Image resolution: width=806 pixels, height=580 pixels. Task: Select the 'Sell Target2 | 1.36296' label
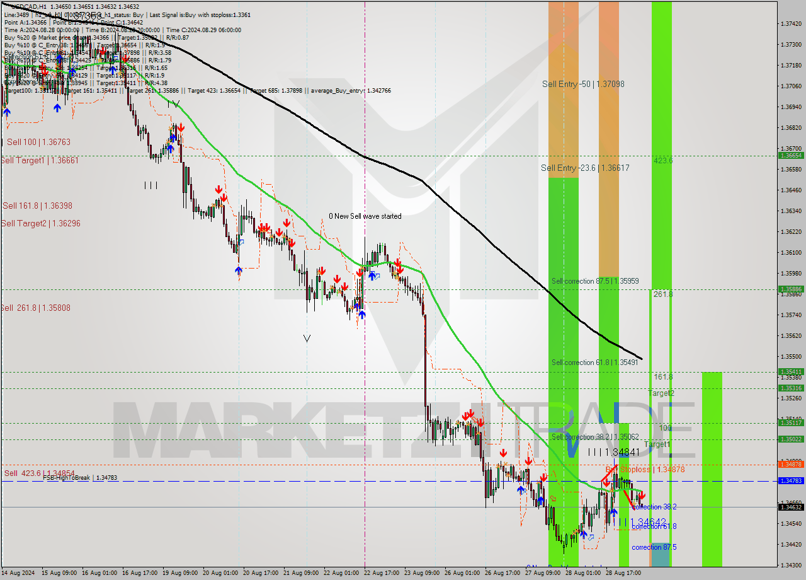(x=41, y=223)
